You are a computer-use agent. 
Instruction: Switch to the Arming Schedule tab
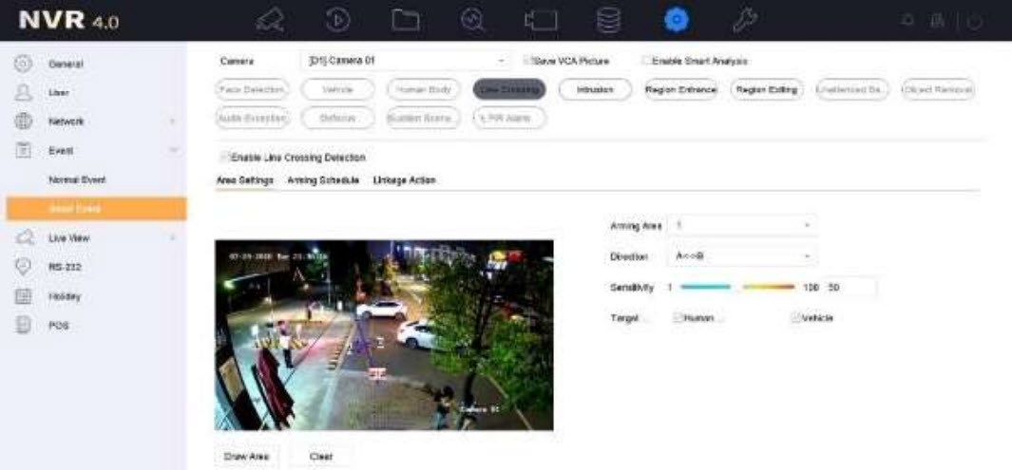[x=323, y=180]
